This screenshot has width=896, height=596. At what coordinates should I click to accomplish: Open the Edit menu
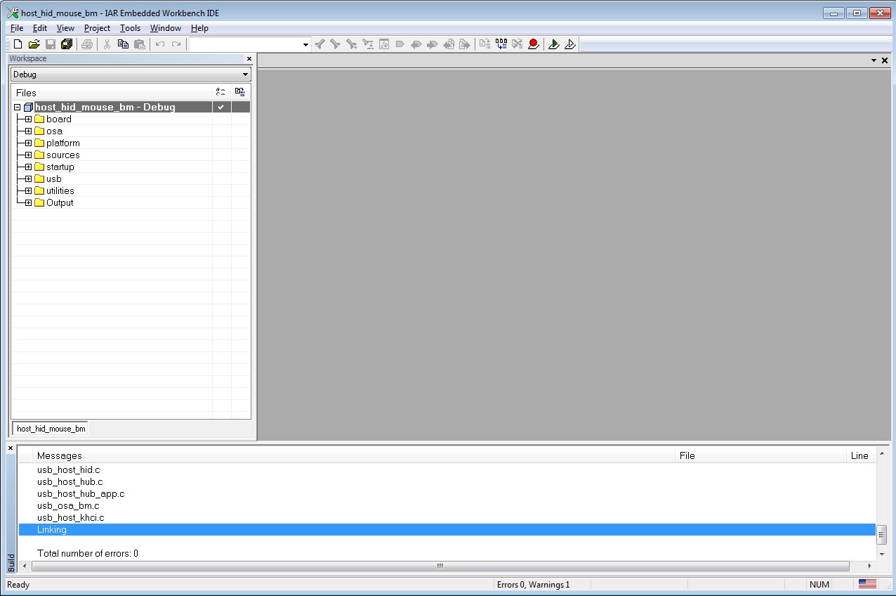click(40, 28)
